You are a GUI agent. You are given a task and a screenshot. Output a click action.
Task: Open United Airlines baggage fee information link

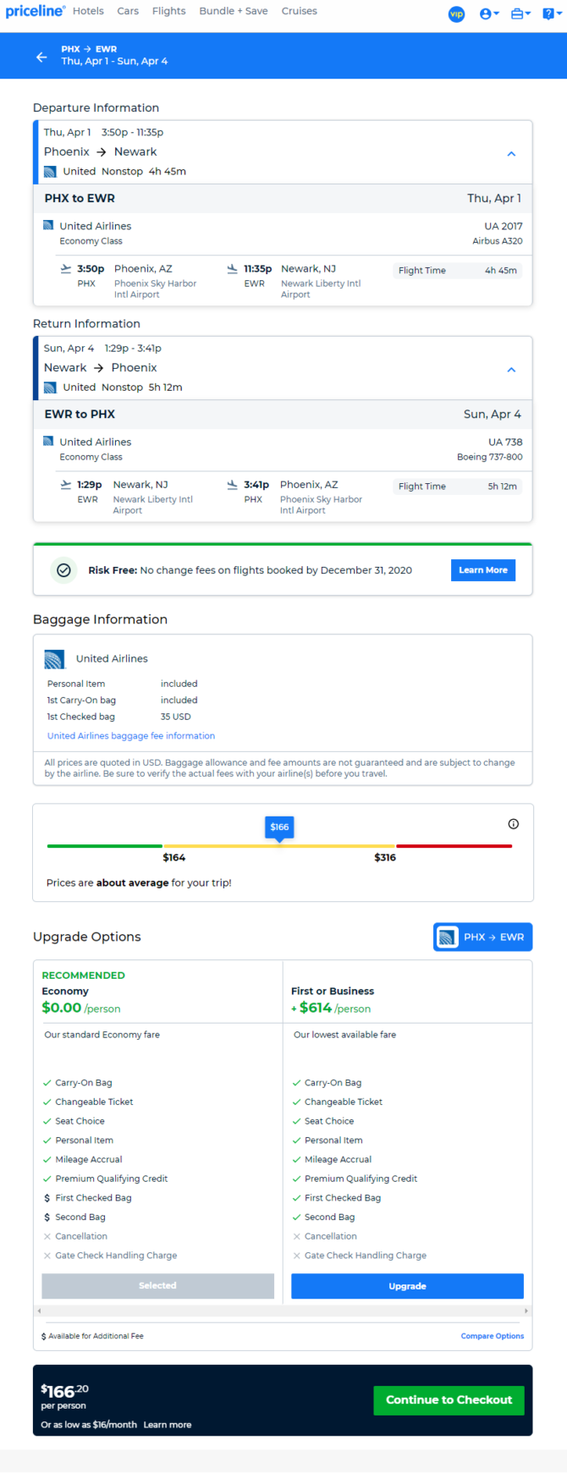[x=131, y=736]
